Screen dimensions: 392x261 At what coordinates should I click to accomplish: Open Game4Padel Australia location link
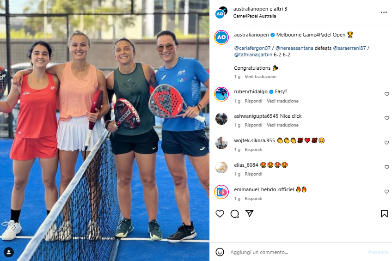coord(255,16)
